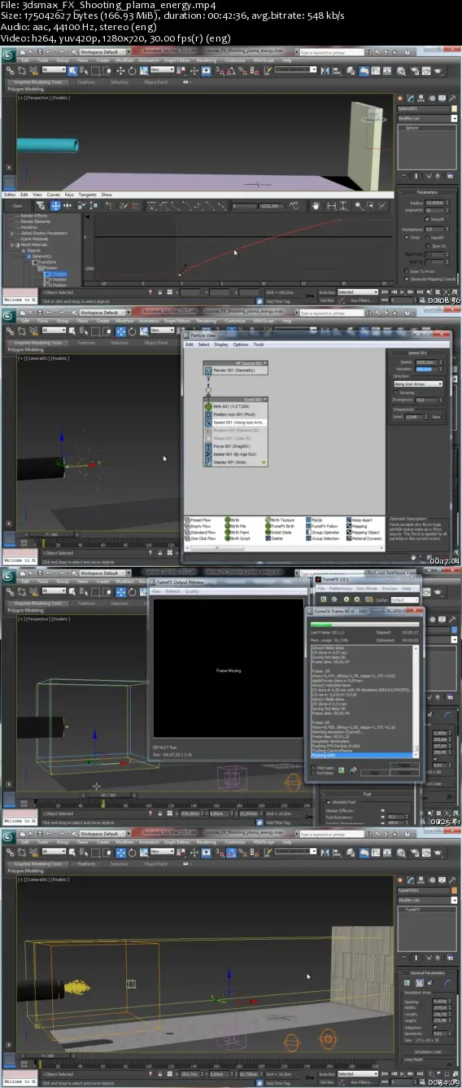Image resolution: width=462 pixels, height=1088 pixels.
Task: Open the Tangents menu in the curve editor
Action: (x=87, y=195)
